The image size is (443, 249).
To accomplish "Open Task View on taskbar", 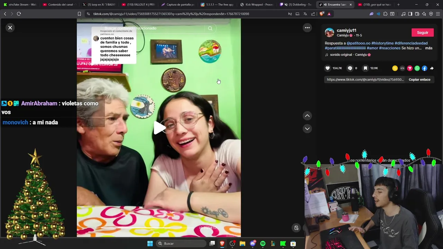I will pos(212,243).
